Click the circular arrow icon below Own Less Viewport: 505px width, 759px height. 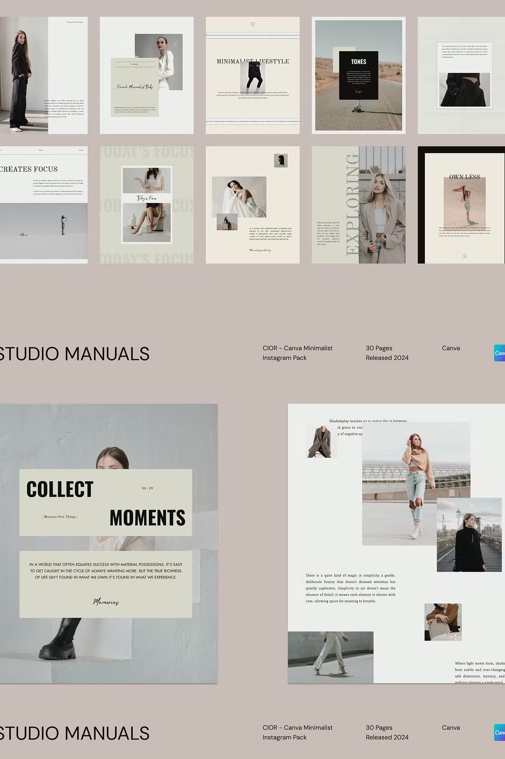click(465, 256)
